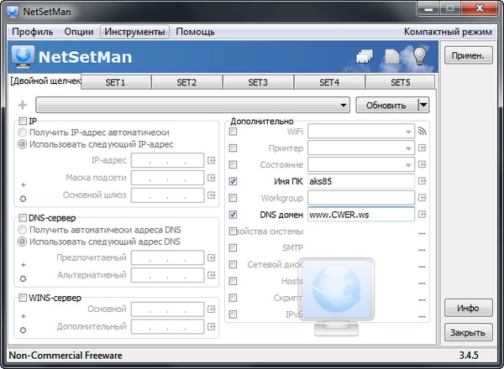Click the gear icon beside Основной шлюз
Image resolution: width=504 pixels, height=369 pixels.
point(24,196)
